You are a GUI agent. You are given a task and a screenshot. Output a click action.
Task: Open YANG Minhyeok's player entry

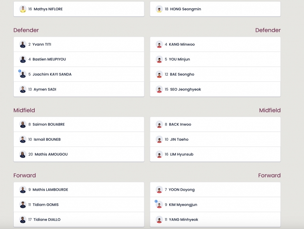pos(215,220)
